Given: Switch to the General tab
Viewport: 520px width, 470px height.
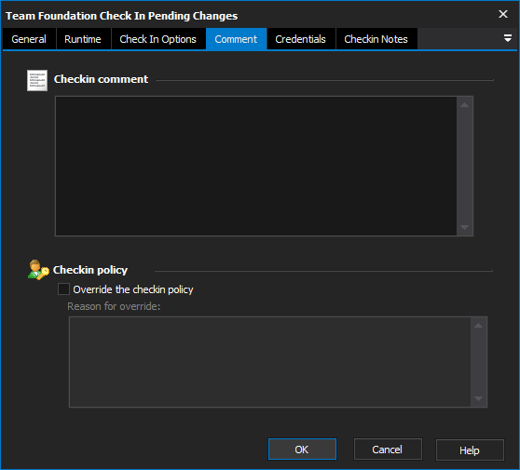Looking at the screenshot, I should tap(29, 39).
